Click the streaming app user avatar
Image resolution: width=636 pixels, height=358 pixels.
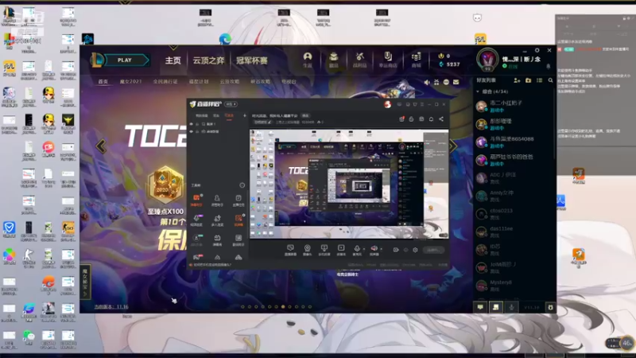387,104
